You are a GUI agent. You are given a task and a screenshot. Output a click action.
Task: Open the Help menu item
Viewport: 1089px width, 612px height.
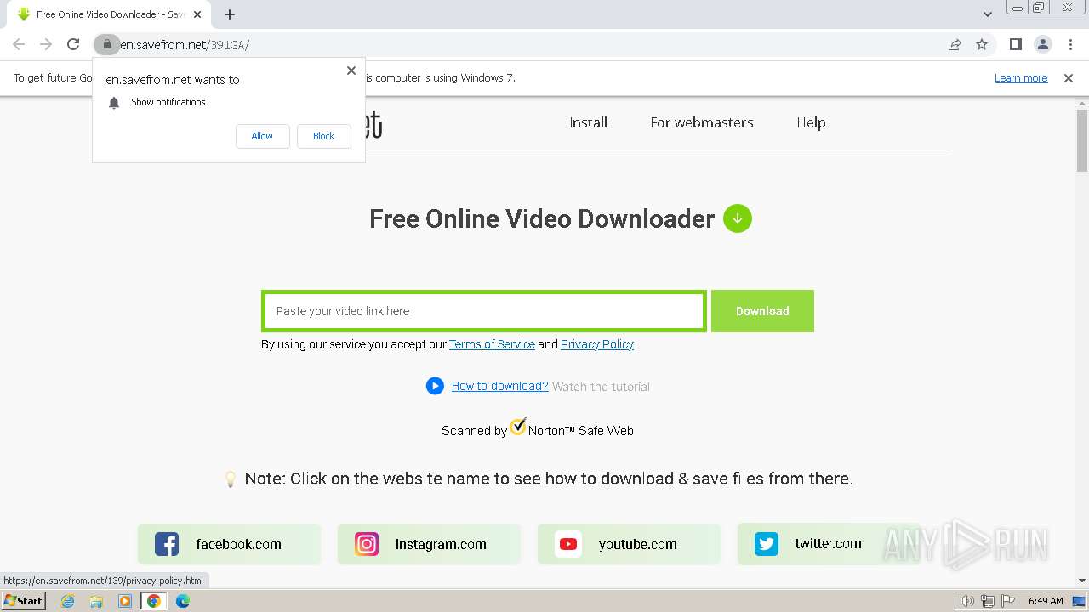(811, 122)
